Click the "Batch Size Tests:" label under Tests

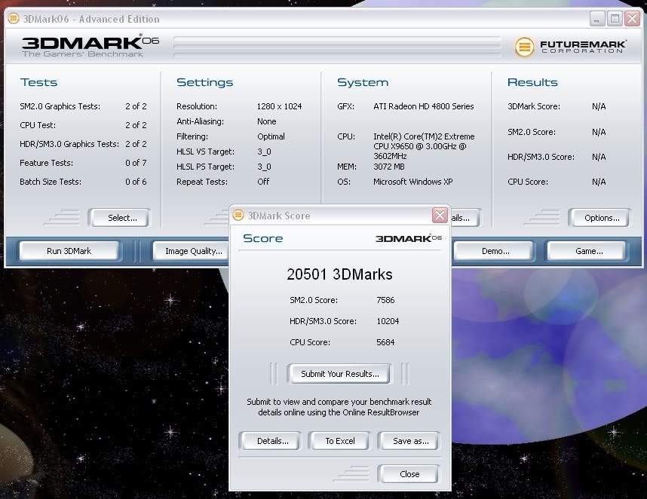[x=51, y=182]
